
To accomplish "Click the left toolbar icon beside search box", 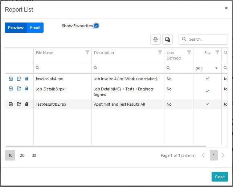I will tap(155, 39).
